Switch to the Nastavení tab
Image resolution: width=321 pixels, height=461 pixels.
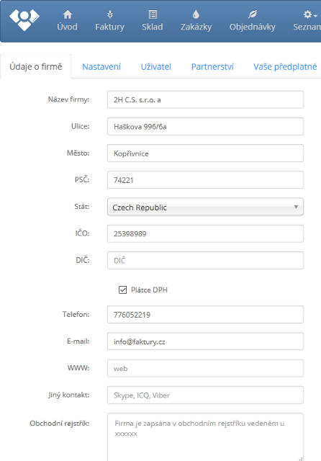pos(101,67)
